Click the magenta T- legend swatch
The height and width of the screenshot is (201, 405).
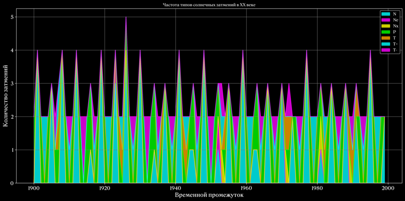click(385, 50)
